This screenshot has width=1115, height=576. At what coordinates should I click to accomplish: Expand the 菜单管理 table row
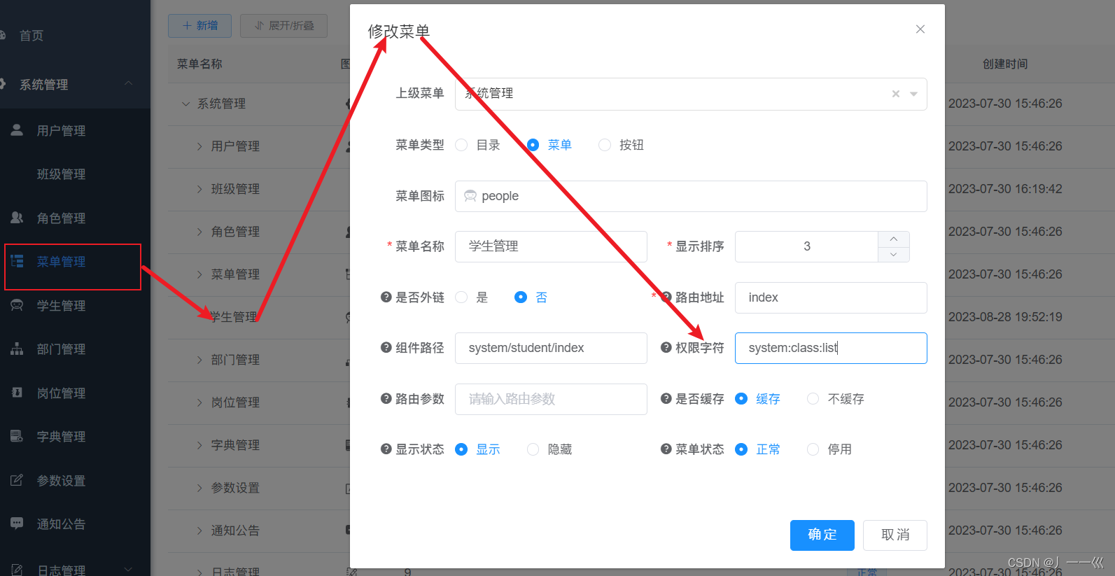click(x=199, y=274)
